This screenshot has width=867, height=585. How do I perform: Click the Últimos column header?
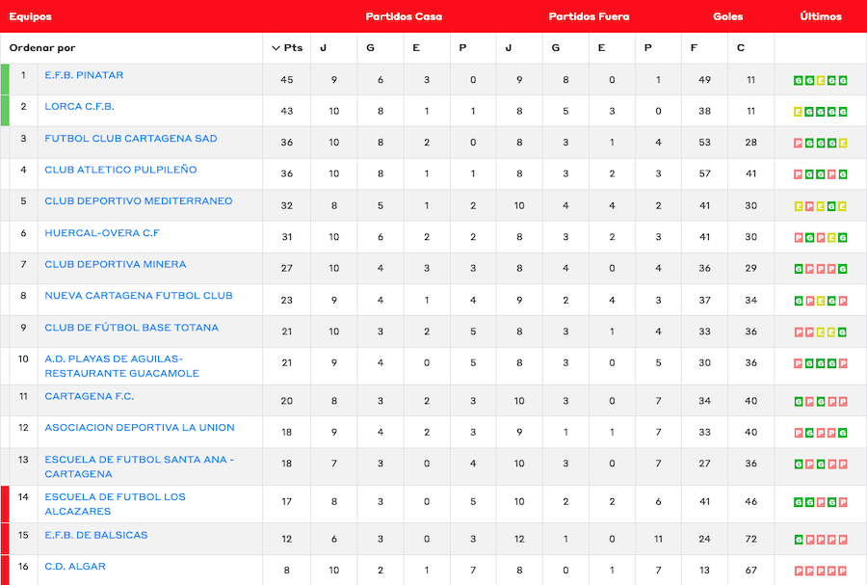821,16
